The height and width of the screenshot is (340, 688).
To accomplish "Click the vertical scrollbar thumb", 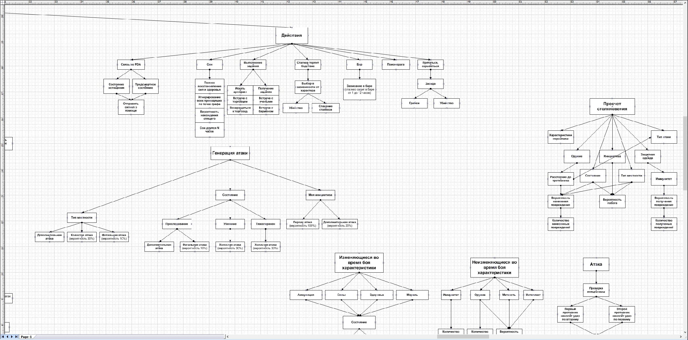I will pos(685,153).
